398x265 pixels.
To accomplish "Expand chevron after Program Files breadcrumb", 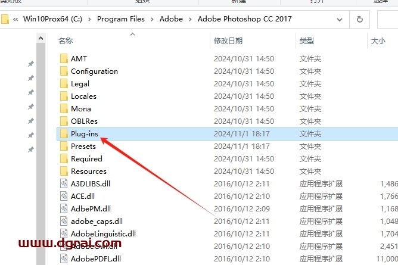I will tap(152, 19).
